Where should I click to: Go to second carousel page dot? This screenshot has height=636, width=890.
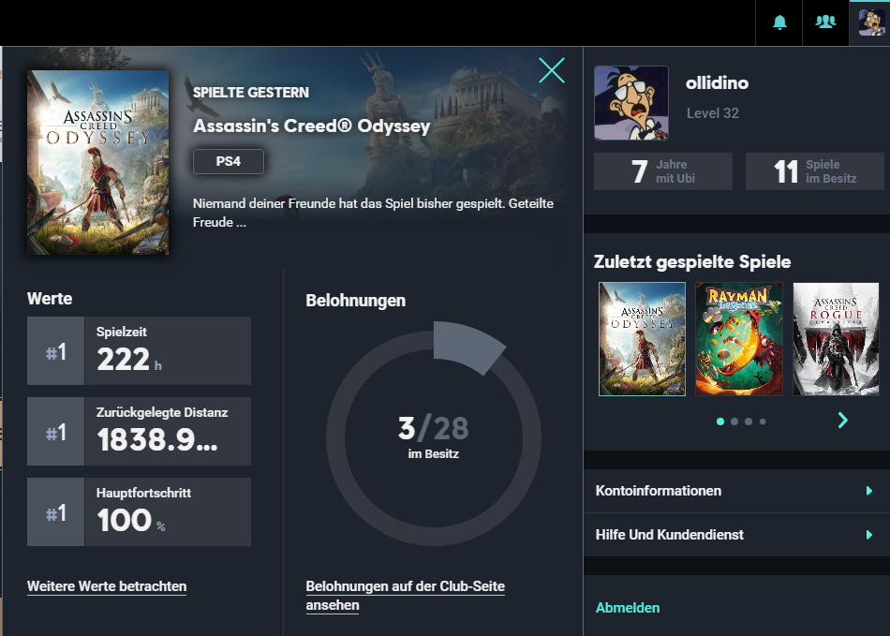[734, 422]
